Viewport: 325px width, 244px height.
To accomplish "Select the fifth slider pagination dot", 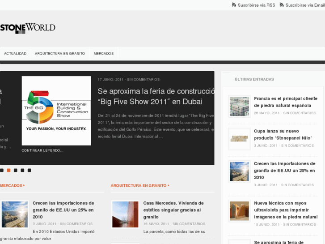I will pyautogui.click(x=30, y=170).
